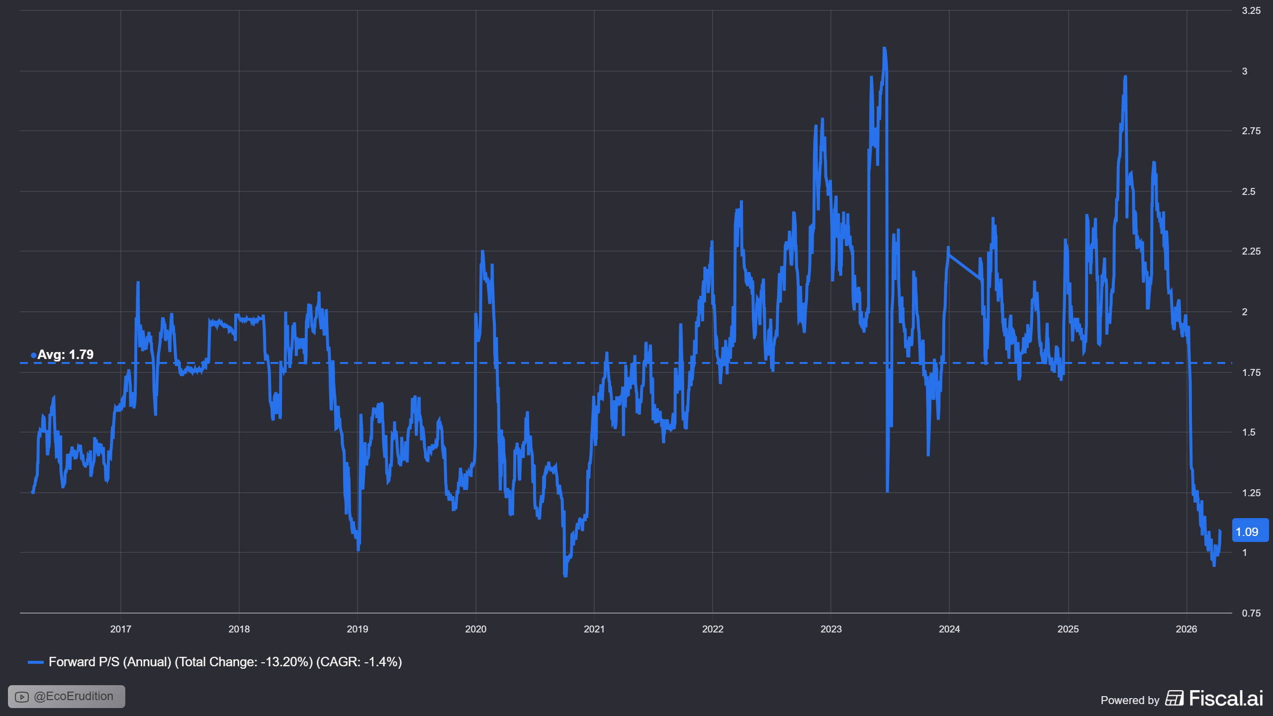
Task: Click the 2024 x-axis label
Action: pyautogui.click(x=949, y=629)
